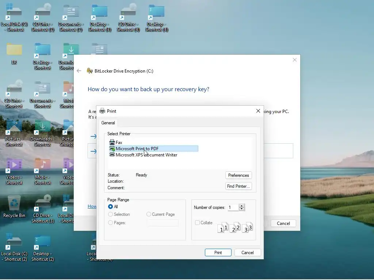Close the Print dialog with X

258,111
